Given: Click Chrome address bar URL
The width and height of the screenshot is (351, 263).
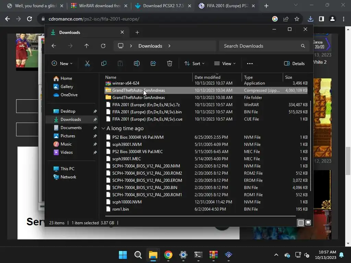Looking at the screenshot, I should [94, 19].
